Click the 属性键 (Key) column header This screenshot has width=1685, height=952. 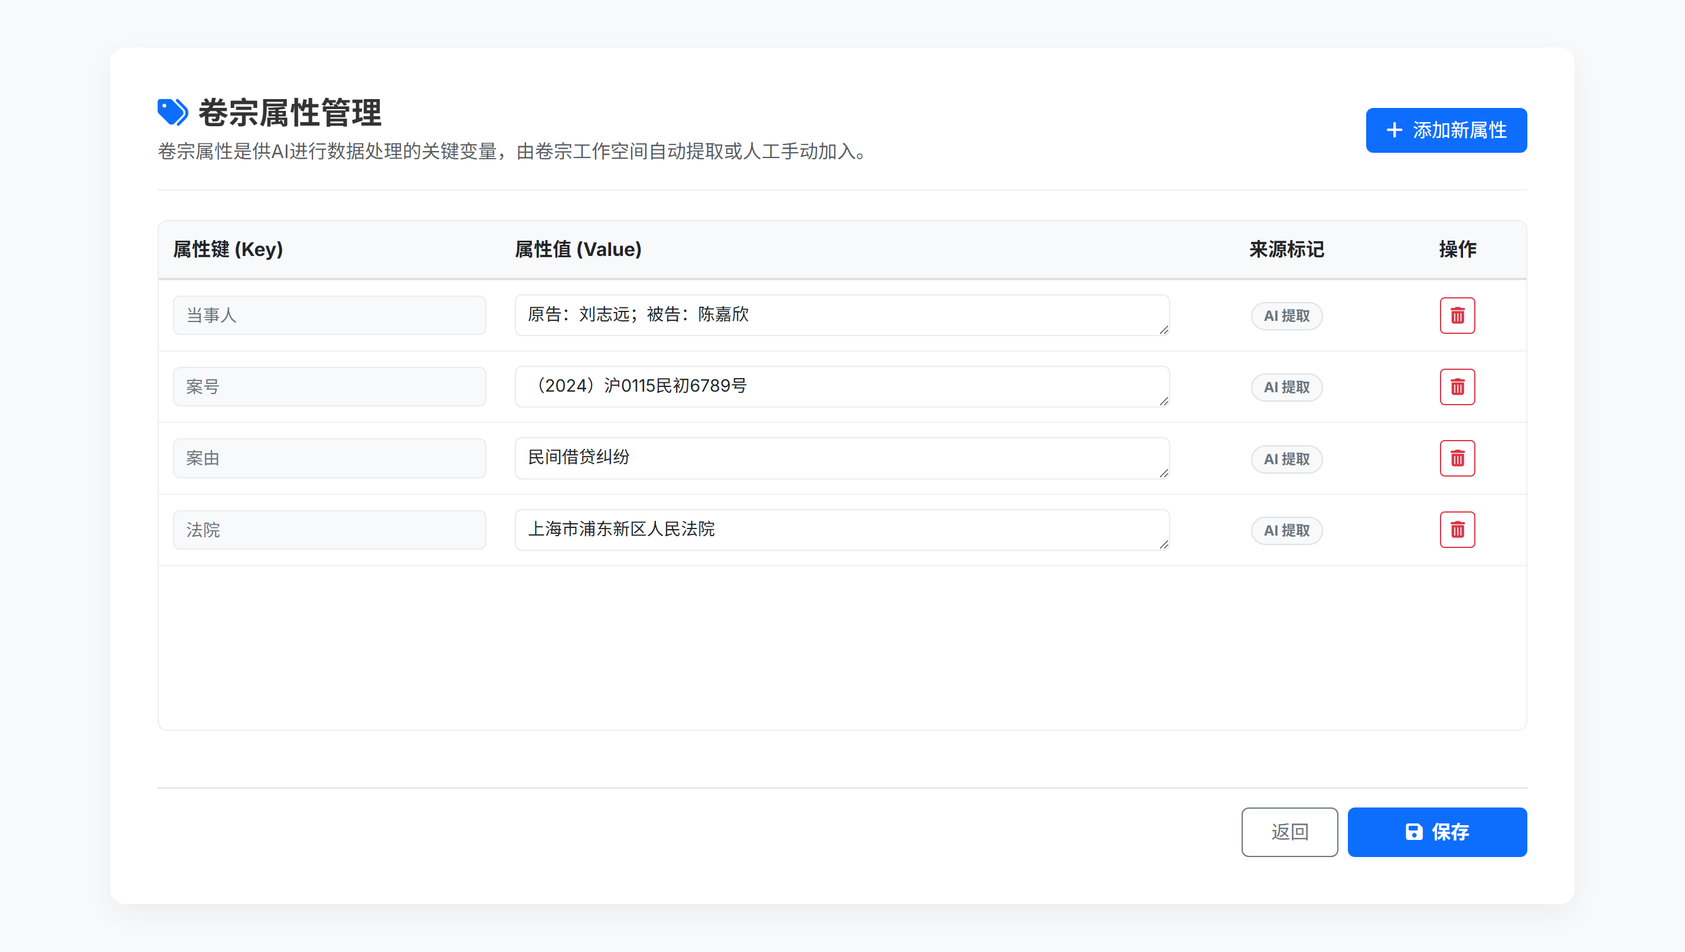coord(228,249)
